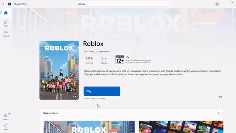Image resolution: width=236 pixels, height=133 pixels.
Task: Click the Offers in-app purchases text
Action: pos(94,99)
